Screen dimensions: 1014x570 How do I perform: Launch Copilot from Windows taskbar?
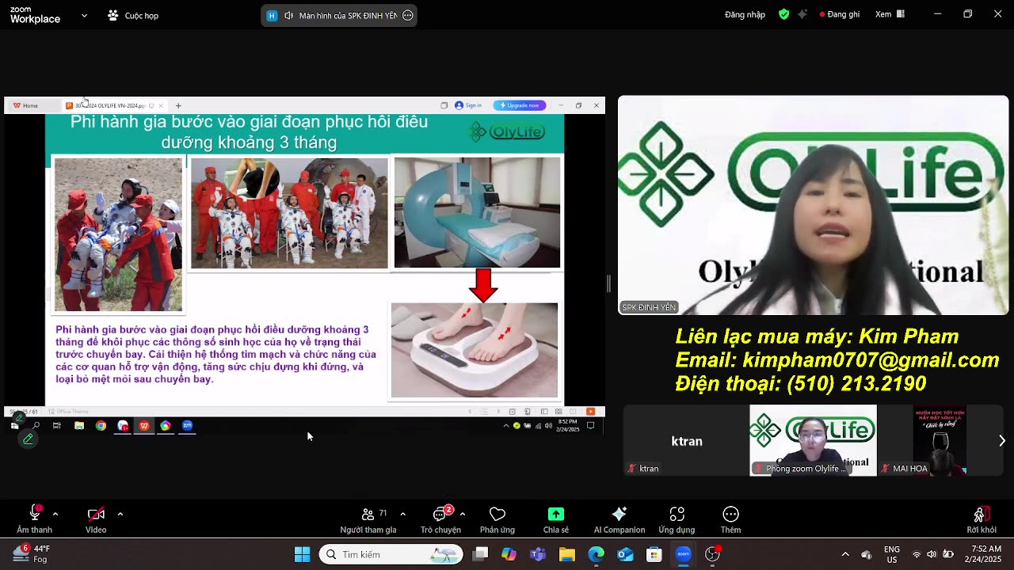(x=509, y=554)
